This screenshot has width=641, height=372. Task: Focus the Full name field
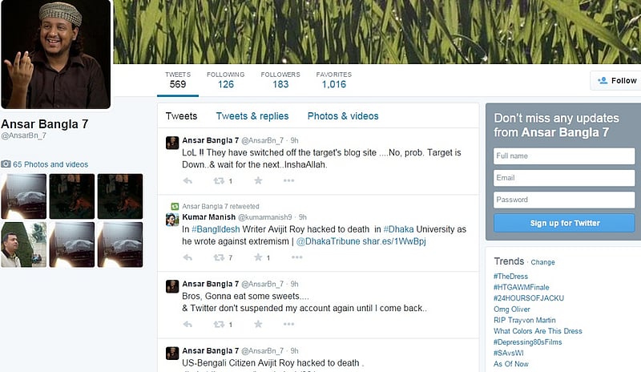[564, 156]
